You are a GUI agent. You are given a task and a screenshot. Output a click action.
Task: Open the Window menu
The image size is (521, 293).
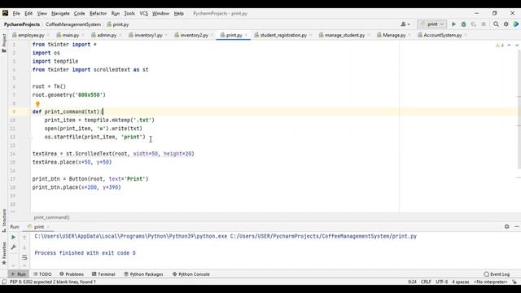pyautogui.click(x=160, y=13)
